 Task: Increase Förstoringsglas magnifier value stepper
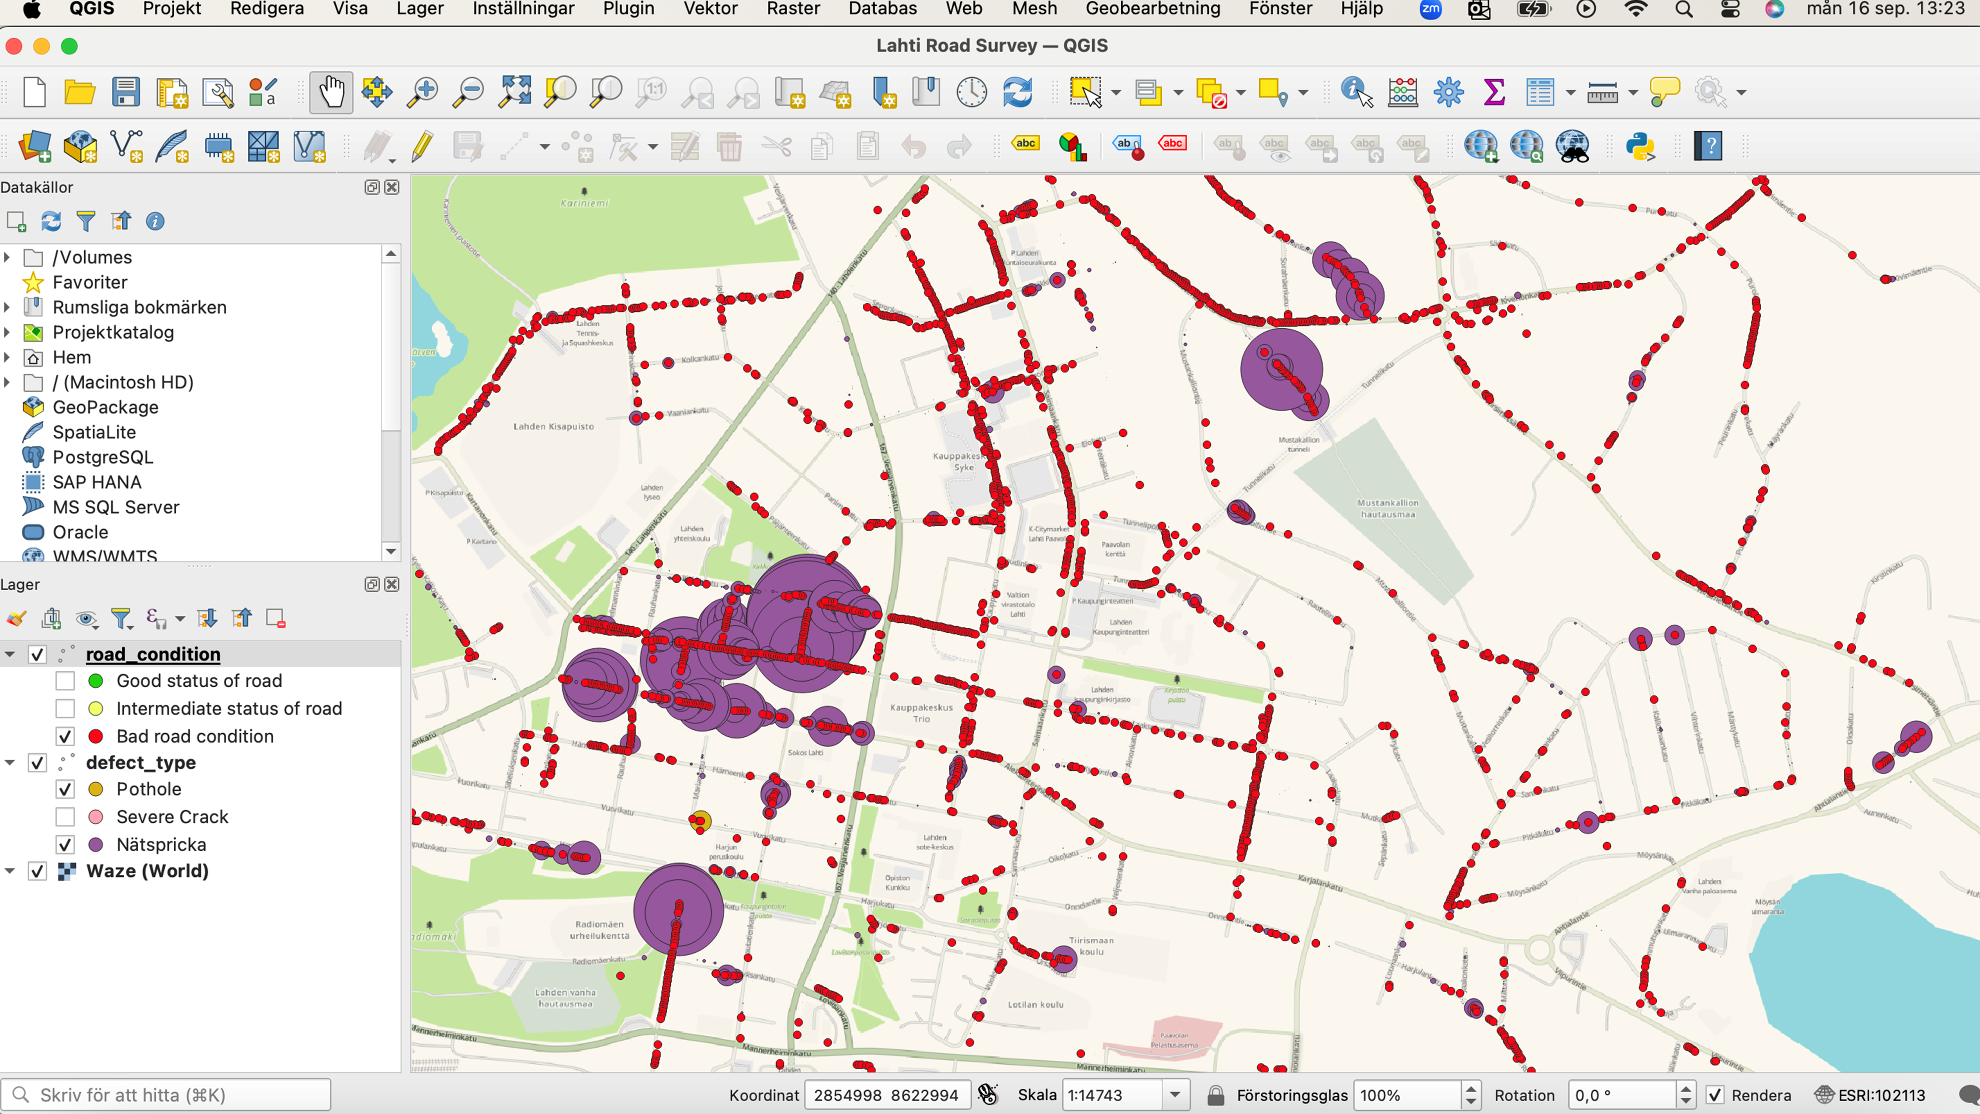pyautogui.click(x=1471, y=1089)
